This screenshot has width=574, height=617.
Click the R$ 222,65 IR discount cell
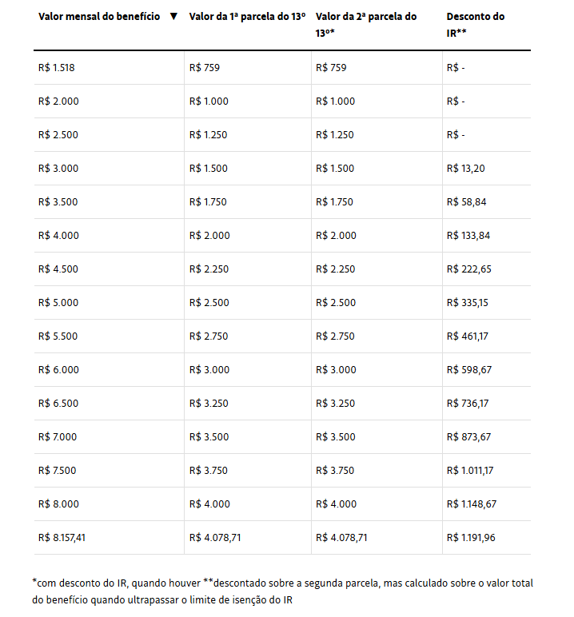pyautogui.click(x=469, y=269)
